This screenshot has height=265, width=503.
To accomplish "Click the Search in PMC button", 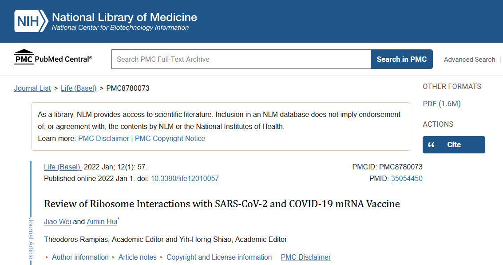I will (x=402, y=59).
